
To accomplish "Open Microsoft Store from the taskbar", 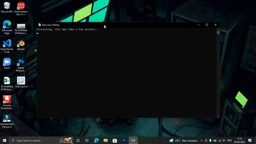I will [115, 140].
